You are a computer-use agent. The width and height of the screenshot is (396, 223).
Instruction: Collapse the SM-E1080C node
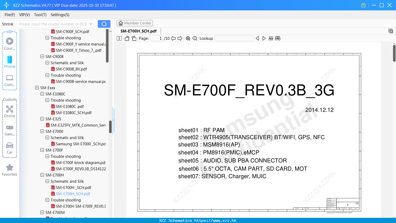point(42,94)
